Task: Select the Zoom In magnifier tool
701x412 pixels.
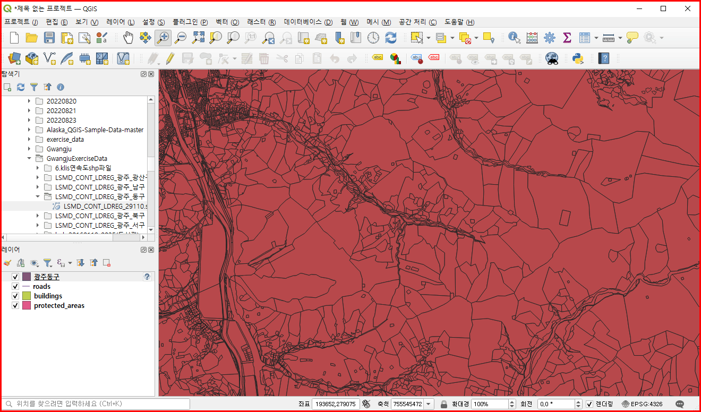Action: 163,38
